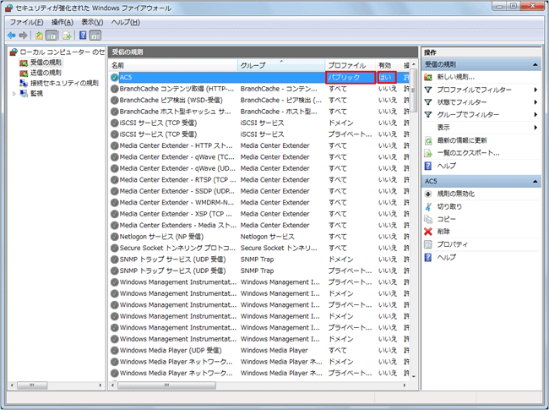Select 監視 in the tree

[36, 94]
